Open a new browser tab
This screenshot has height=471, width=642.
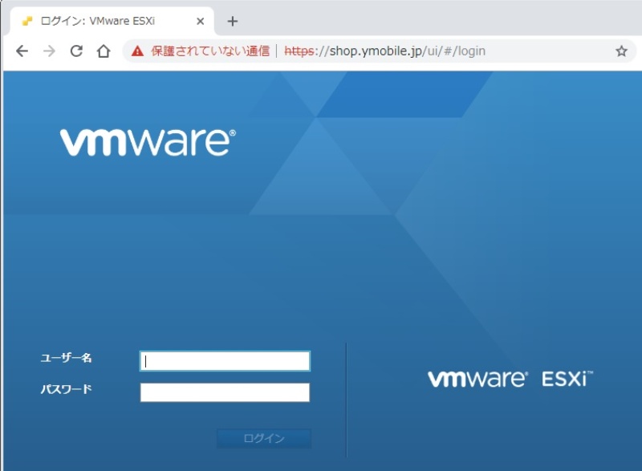point(231,20)
